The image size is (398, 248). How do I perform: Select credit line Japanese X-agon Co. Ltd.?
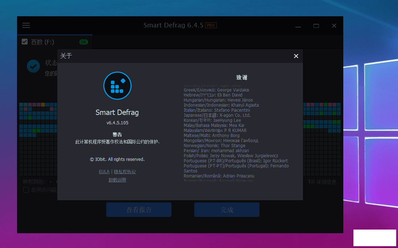pyautogui.click(x=217, y=115)
